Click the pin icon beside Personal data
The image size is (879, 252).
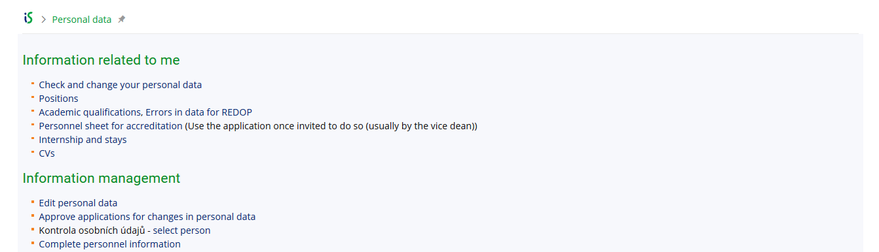(x=121, y=20)
